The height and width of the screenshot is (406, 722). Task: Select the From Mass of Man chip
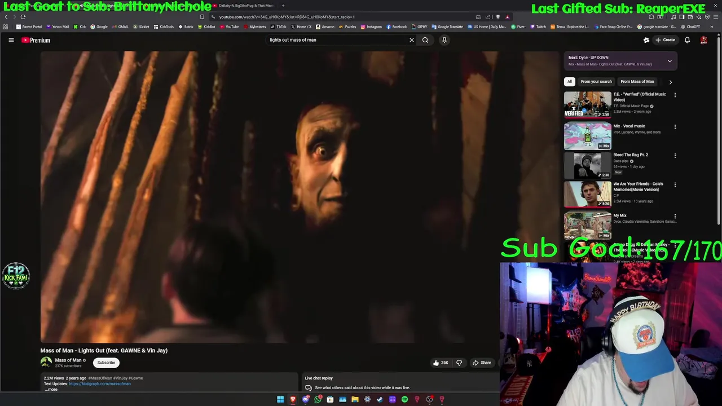637,82
